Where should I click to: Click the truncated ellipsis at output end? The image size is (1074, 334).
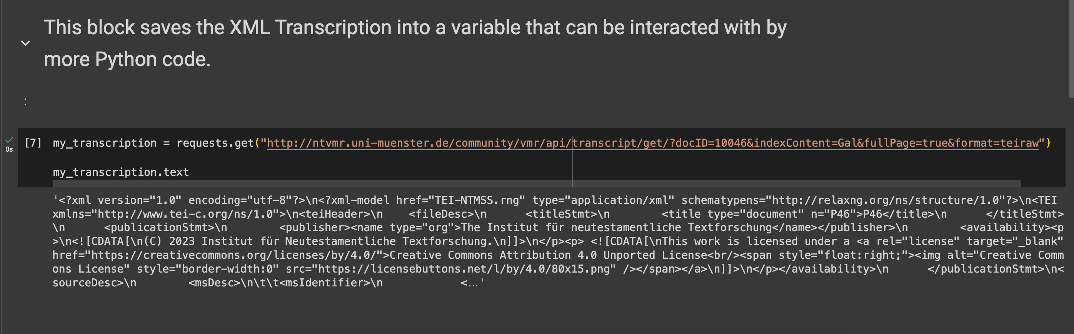(x=473, y=283)
